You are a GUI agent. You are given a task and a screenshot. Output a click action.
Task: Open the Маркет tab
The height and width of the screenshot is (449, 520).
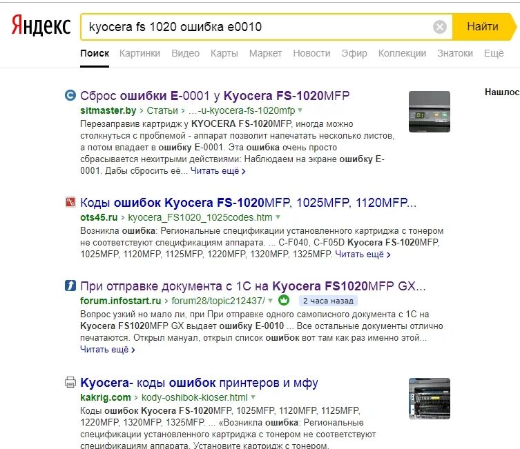(x=265, y=53)
